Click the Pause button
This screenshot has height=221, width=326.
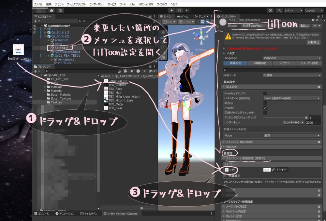179,10
